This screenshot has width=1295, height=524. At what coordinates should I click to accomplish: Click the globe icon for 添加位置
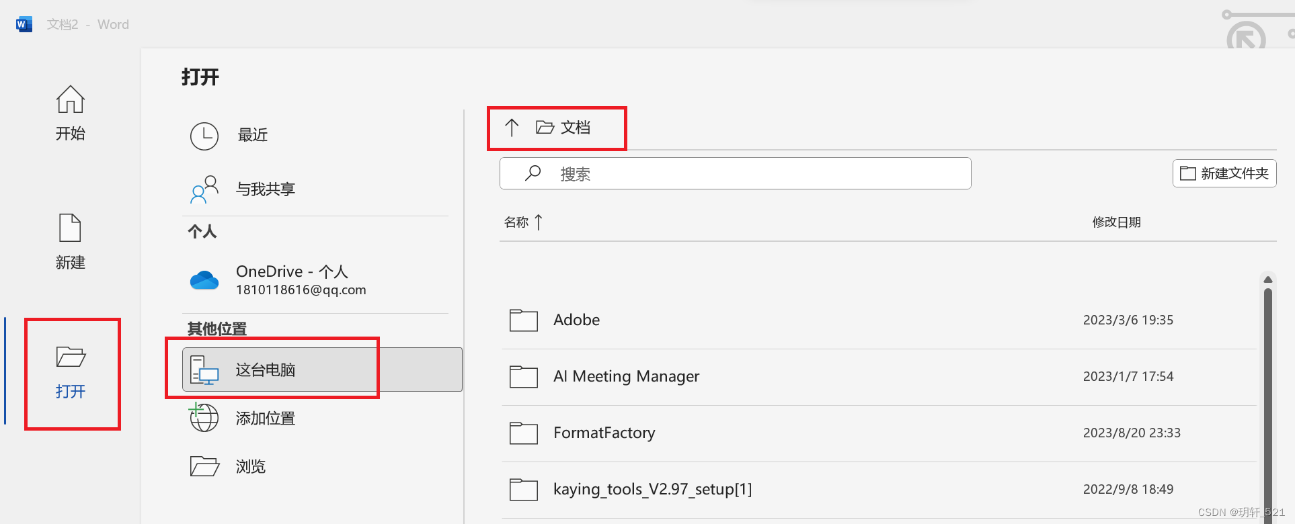[204, 417]
